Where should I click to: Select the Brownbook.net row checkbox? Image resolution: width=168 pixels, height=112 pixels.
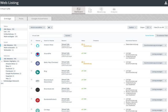(x=32, y=89)
